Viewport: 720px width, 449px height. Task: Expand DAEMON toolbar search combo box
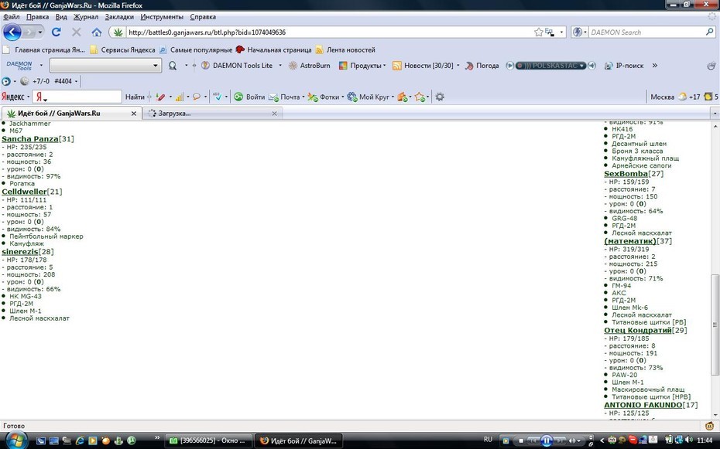pyautogui.click(x=155, y=66)
